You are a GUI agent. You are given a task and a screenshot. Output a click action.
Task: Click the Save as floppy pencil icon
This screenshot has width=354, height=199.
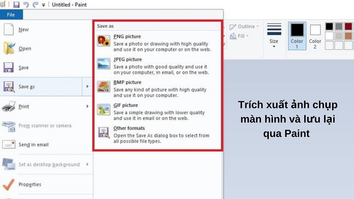click(9, 87)
